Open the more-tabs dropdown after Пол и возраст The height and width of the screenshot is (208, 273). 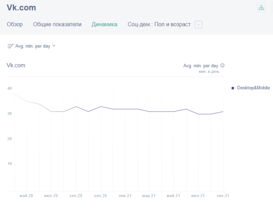(x=198, y=25)
